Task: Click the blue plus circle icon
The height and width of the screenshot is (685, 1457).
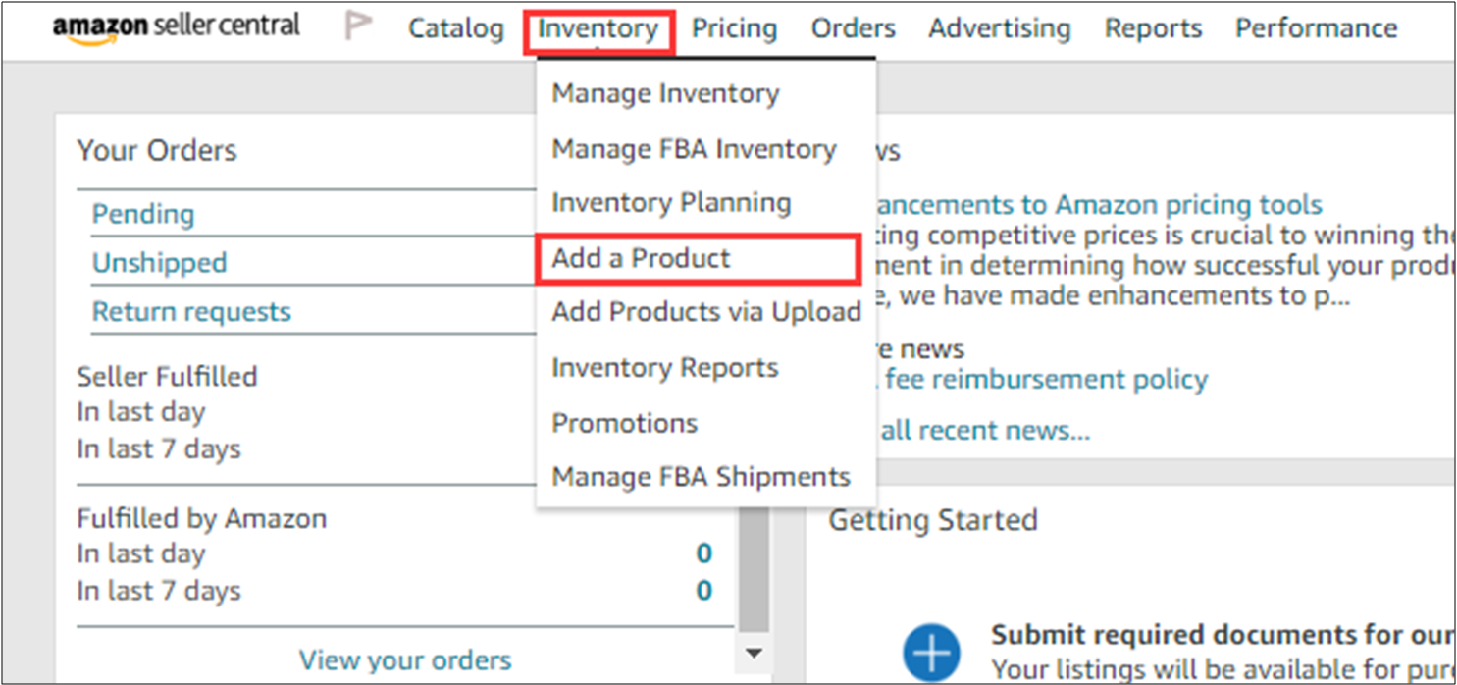Action: (x=930, y=653)
